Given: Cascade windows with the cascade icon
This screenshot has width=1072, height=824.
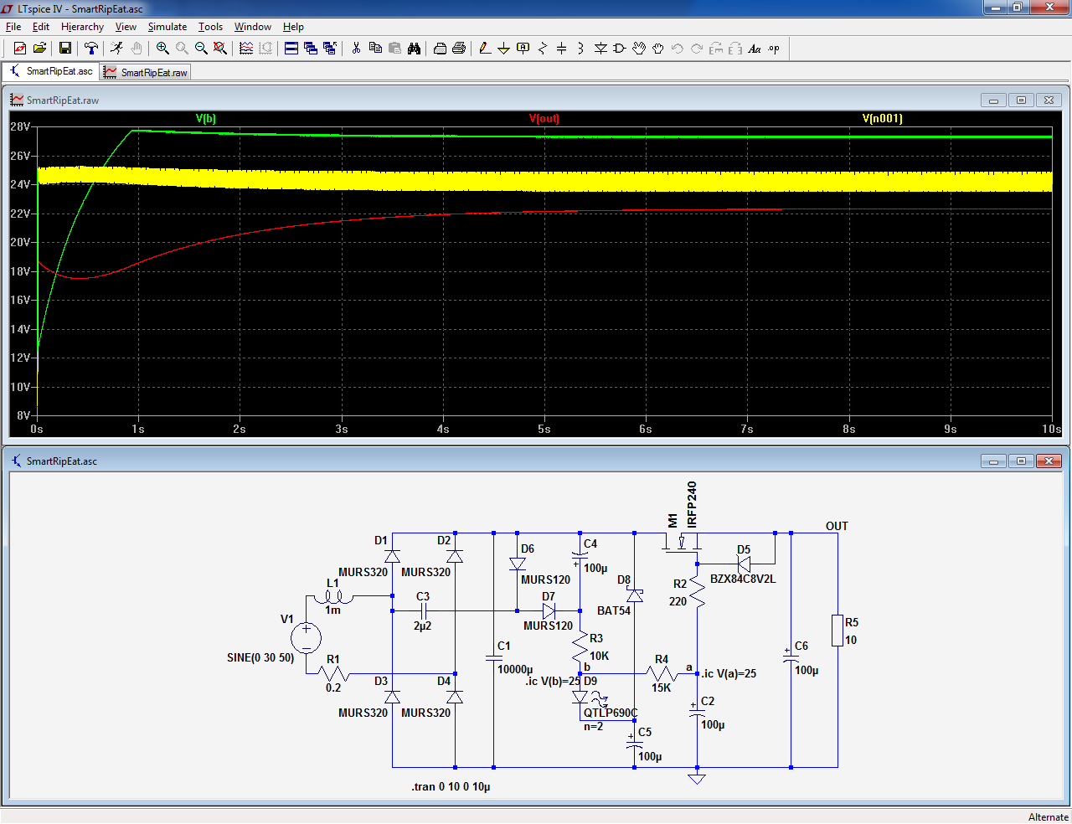Looking at the screenshot, I should 311,49.
